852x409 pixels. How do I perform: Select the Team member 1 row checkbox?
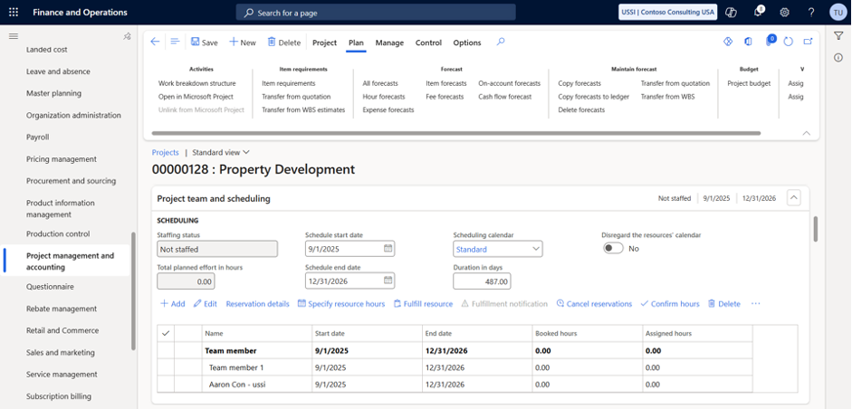tap(166, 367)
